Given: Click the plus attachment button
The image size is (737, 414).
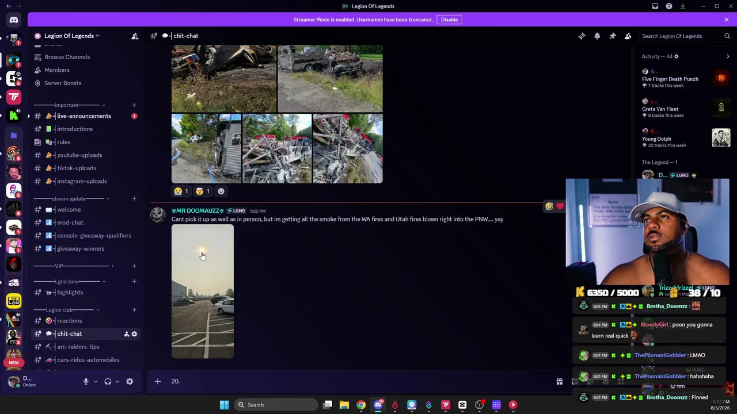Looking at the screenshot, I should [x=158, y=381].
